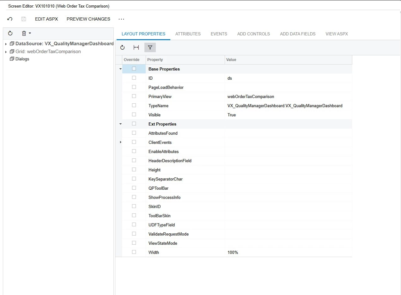The height and width of the screenshot is (295, 401).
Task: Collapse the Ext Properties section arrow
Action: pyautogui.click(x=120, y=124)
